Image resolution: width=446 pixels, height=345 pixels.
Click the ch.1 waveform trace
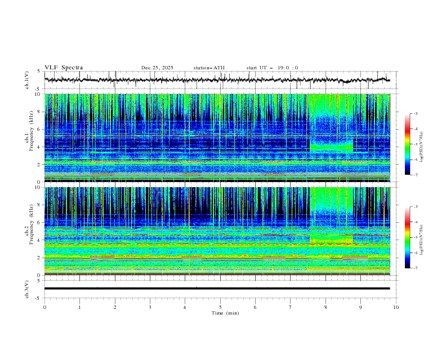[x=217, y=80]
